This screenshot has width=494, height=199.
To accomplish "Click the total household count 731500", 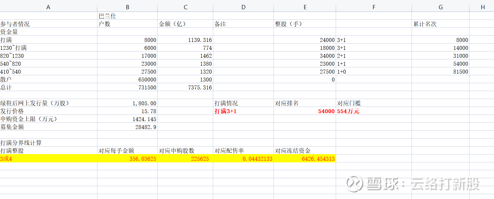I will (127, 87).
